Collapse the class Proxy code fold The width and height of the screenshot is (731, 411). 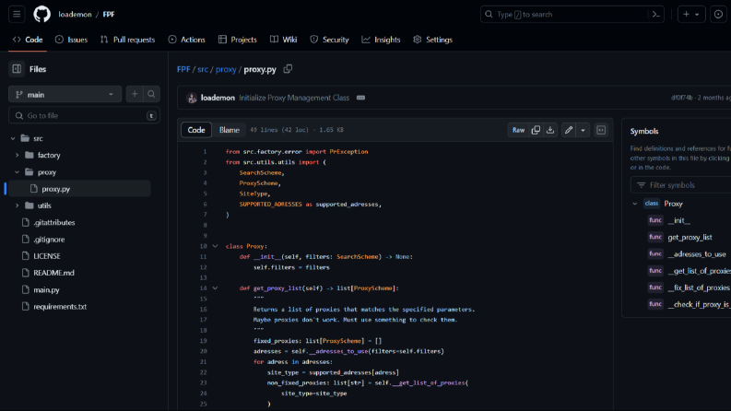[215, 246]
